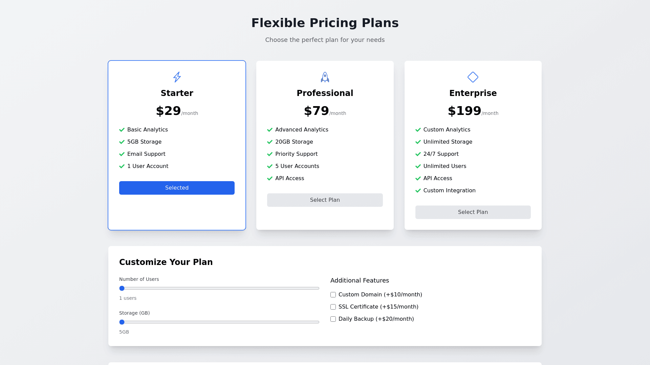650x365 pixels.
Task: Click the checkmark next to 20GB Storage
Action: (x=270, y=142)
